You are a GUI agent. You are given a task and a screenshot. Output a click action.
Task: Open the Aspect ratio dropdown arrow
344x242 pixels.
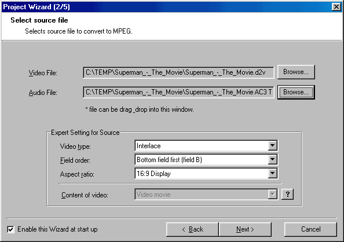272,174
